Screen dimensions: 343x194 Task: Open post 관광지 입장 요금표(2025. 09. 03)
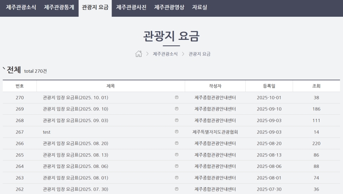point(75,121)
